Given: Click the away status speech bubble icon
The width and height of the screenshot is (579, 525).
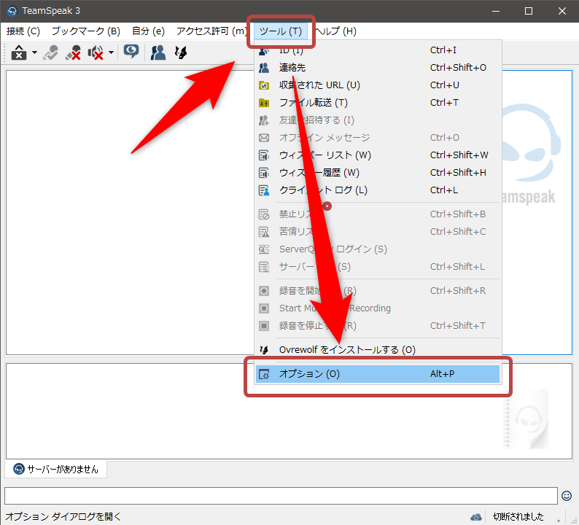Looking at the screenshot, I should [x=131, y=52].
